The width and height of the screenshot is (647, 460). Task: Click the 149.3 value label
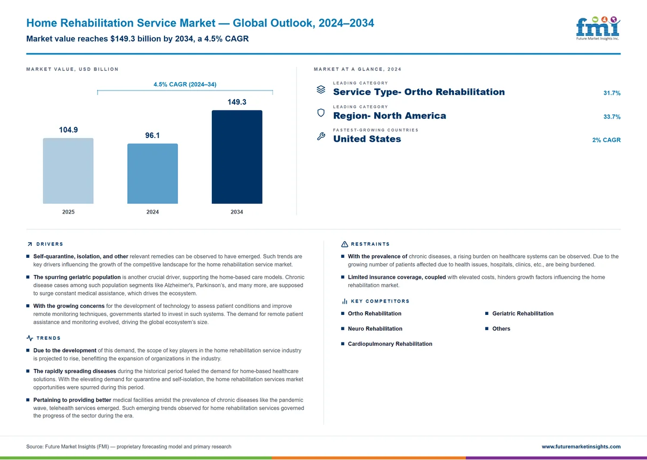point(237,102)
